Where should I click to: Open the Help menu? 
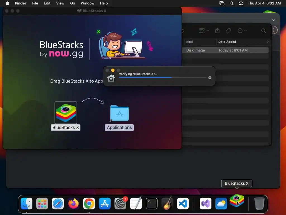(x=104, y=3)
